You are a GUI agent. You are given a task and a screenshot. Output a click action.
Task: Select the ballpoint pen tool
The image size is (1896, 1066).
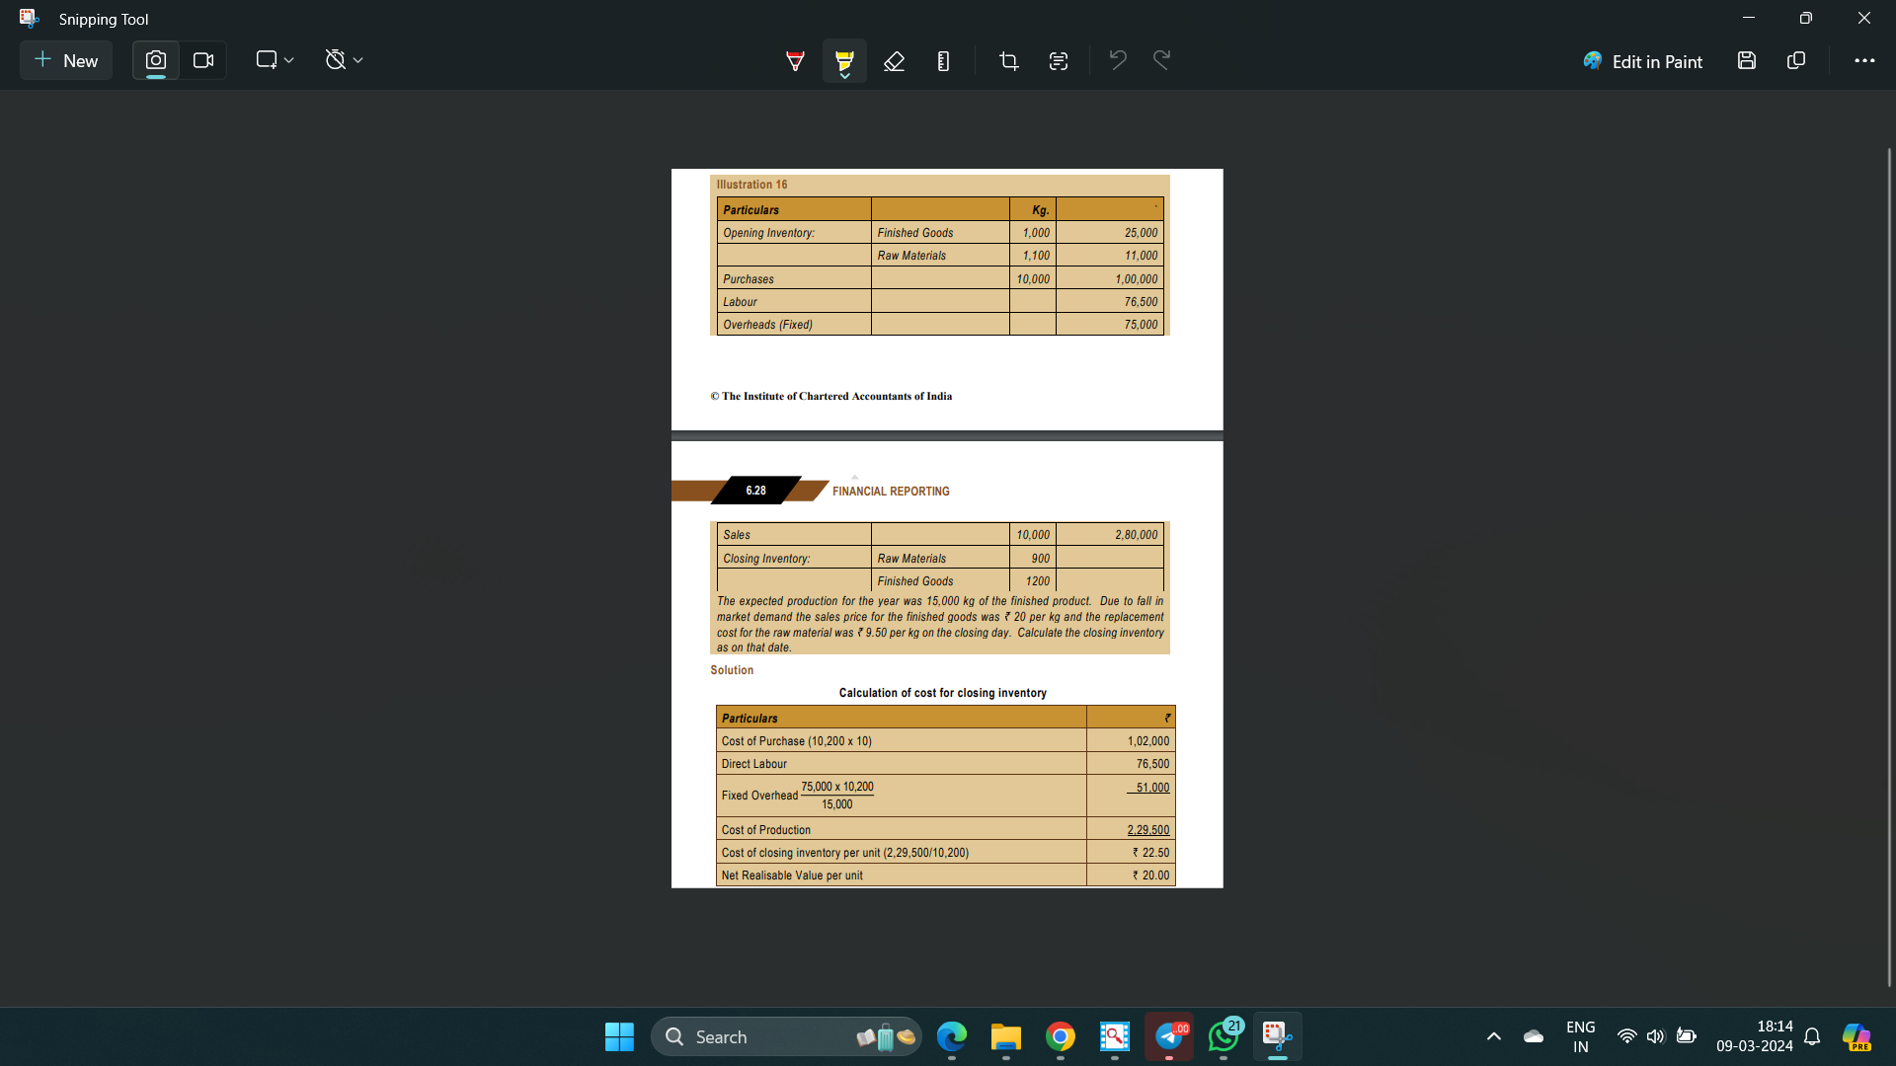[795, 61]
